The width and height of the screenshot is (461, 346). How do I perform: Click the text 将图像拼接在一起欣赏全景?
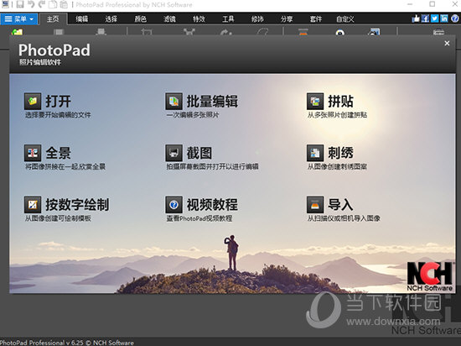click(65, 166)
